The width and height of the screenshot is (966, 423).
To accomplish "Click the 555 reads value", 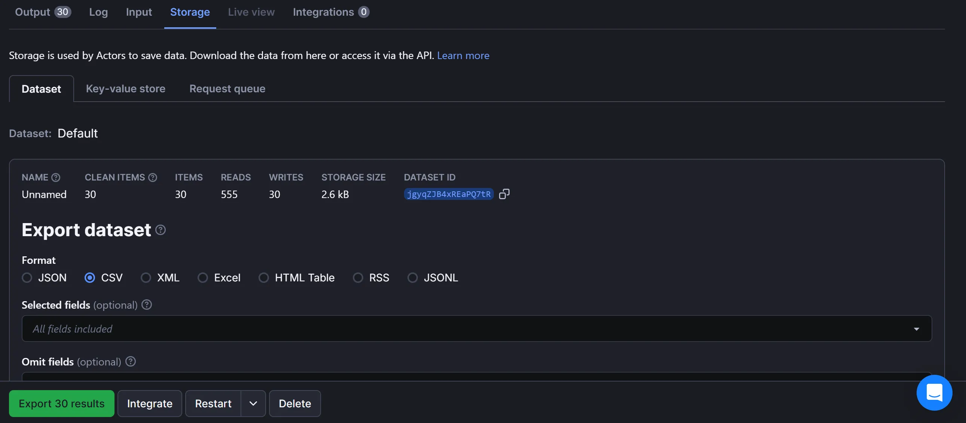I will pyautogui.click(x=229, y=194).
